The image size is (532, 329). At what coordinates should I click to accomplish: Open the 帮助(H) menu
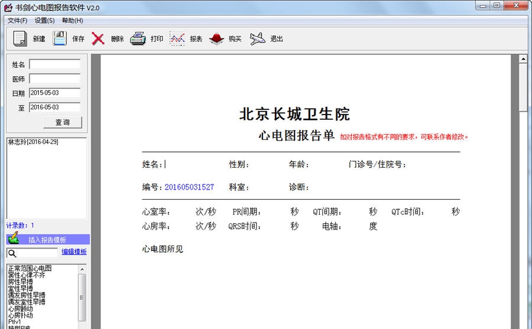tap(72, 21)
